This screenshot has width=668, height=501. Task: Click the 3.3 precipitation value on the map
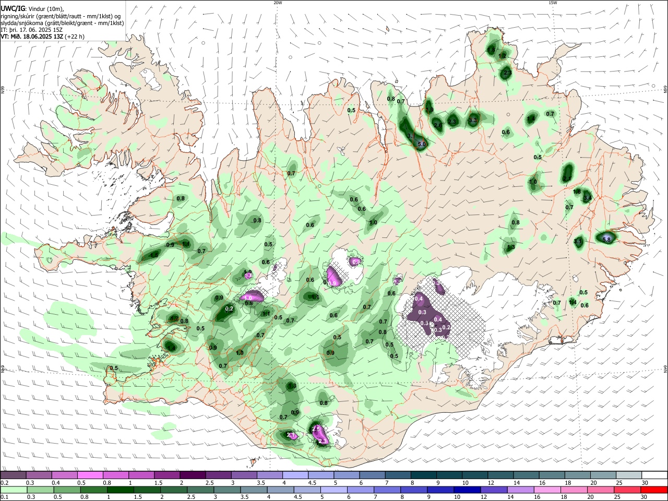(x=473, y=121)
